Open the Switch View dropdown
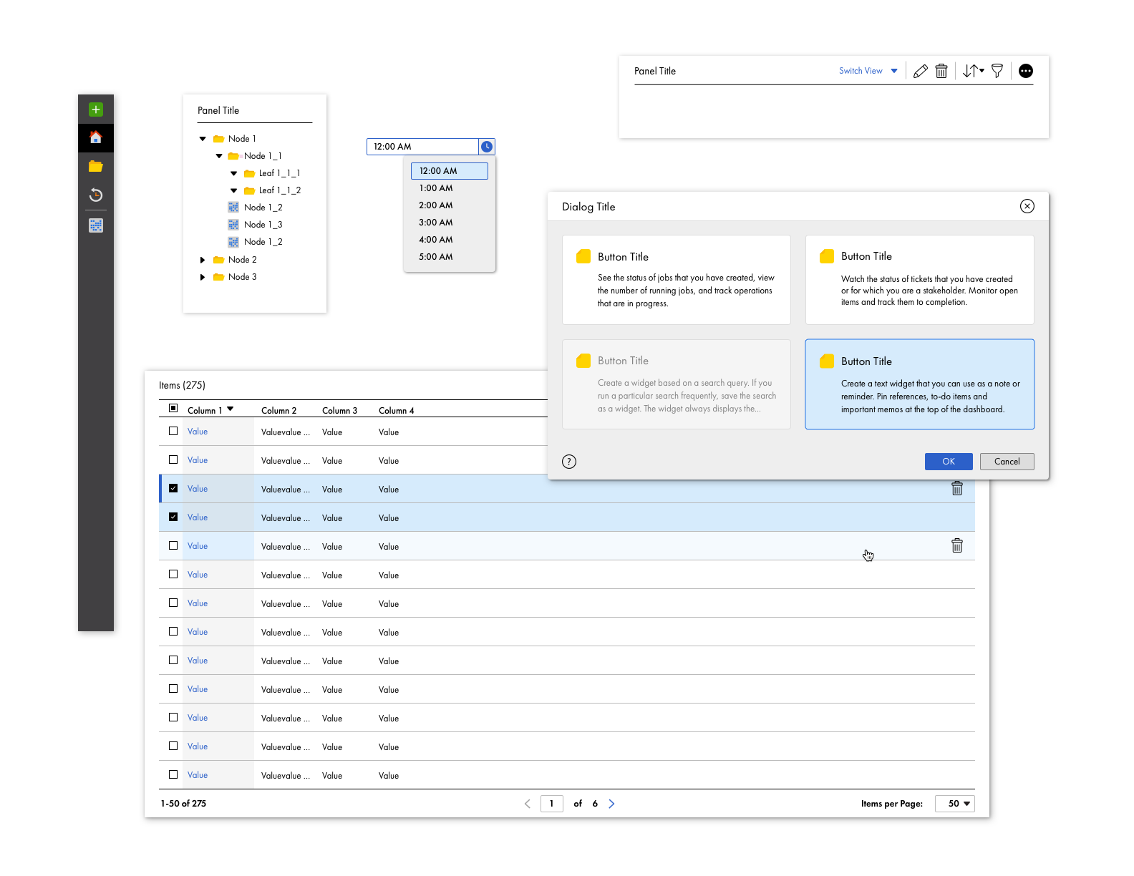Screen dimensions: 1134x876 [x=868, y=71]
